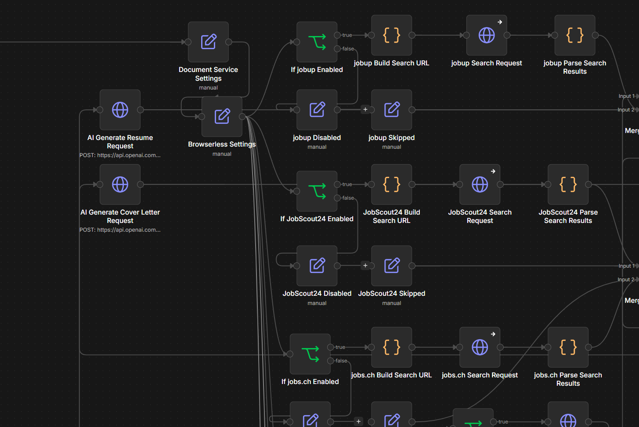Click the true output of If jobup Enabled
639x427 pixels.
pyautogui.click(x=337, y=35)
